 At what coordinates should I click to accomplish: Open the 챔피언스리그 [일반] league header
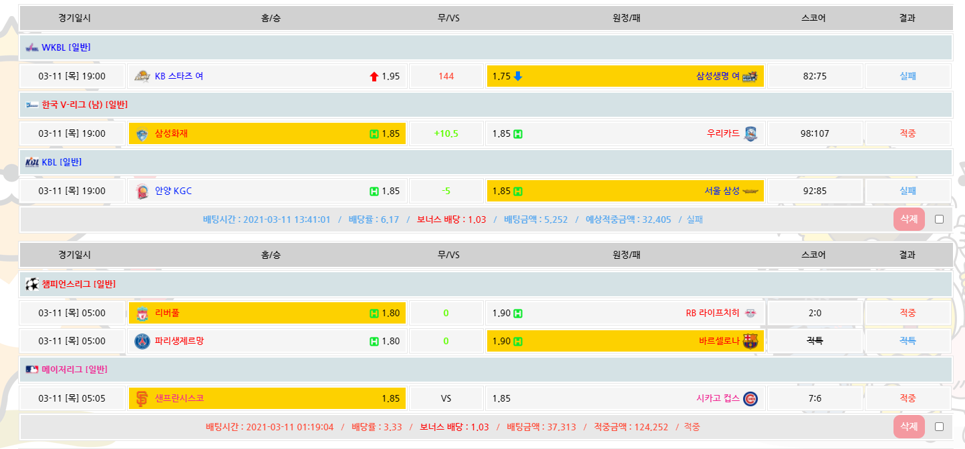point(78,284)
